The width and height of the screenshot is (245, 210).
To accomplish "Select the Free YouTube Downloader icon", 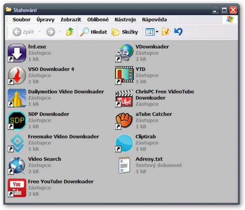I will pos(17,188).
